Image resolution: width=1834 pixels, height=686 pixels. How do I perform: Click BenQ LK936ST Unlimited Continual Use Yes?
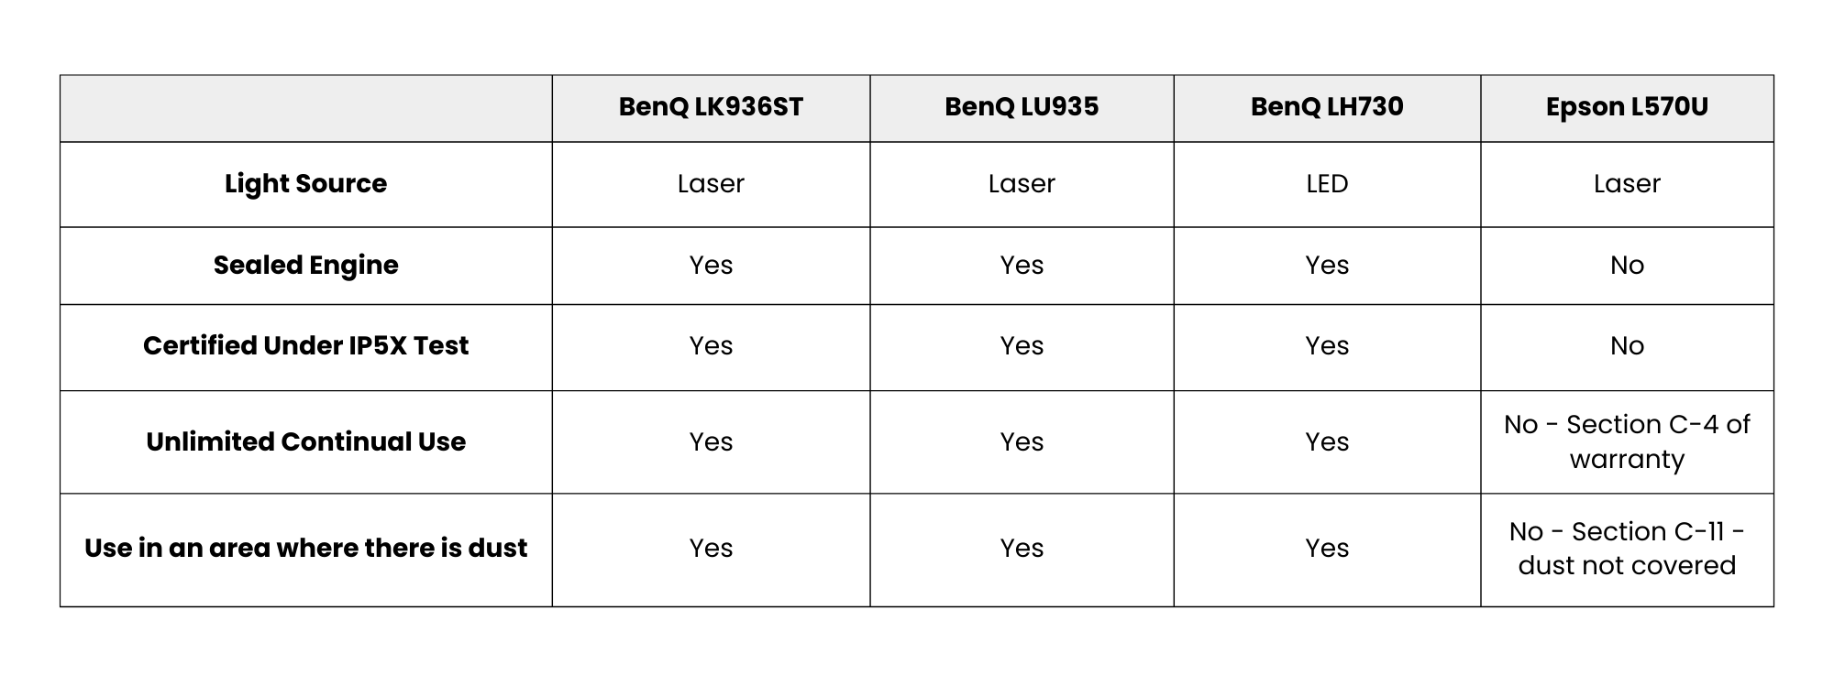(711, 442)
